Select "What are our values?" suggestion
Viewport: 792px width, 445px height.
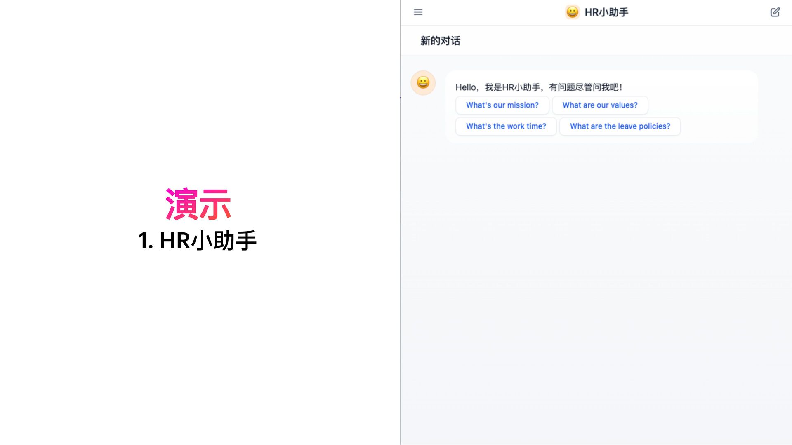coord(600,105)
